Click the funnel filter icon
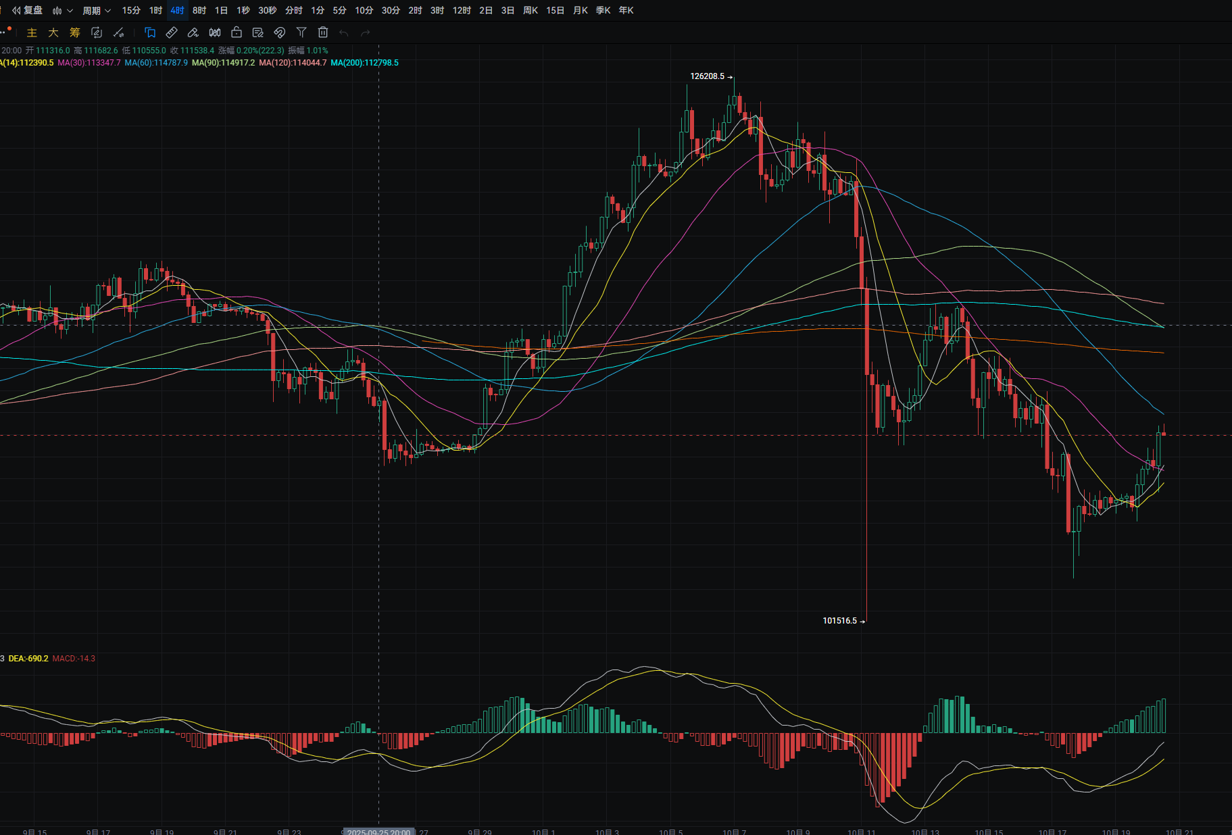This screenshot has width=1232, height=835. [301, 32]
